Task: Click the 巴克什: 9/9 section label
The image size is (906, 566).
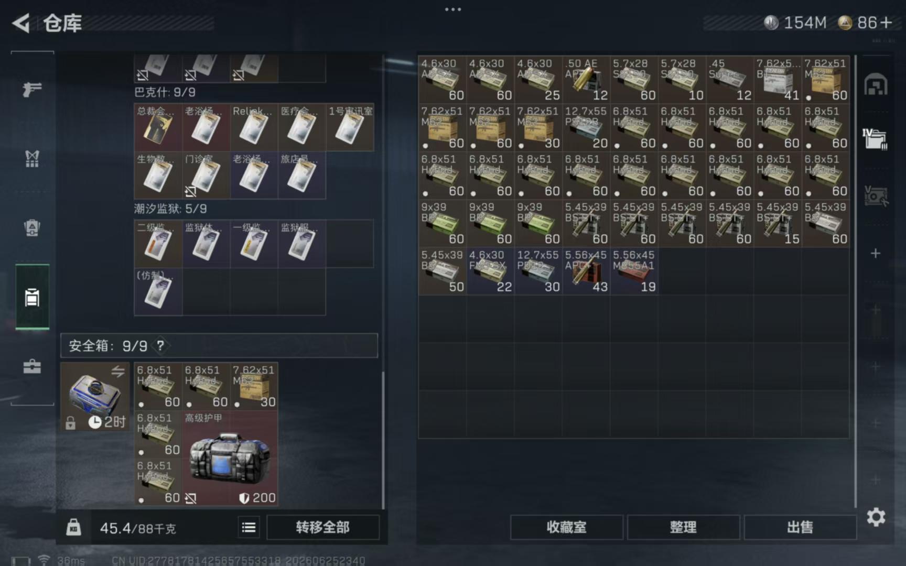Action: 165,92
